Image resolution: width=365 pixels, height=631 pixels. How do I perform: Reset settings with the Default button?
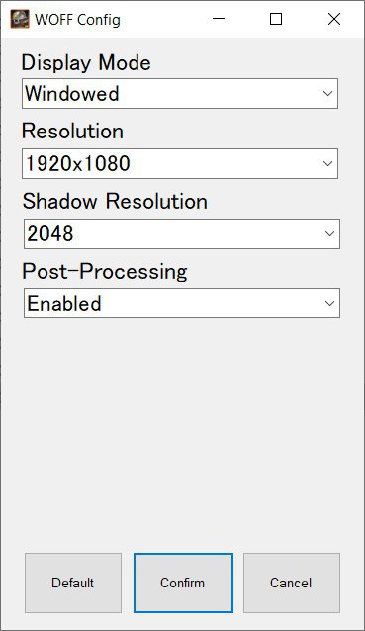73,583
